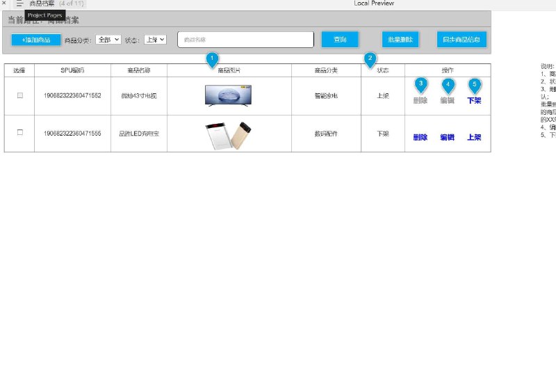The width and height of the screenshot is (556, 366).
Task: Open the Project Pages hamburger menu icon
Action: pos(19,3)
